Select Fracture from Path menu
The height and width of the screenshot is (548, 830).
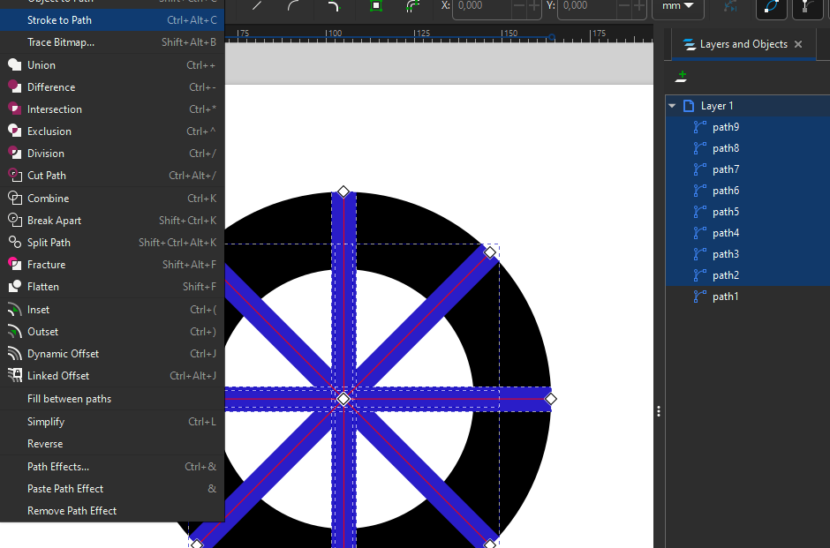point(112,265)
